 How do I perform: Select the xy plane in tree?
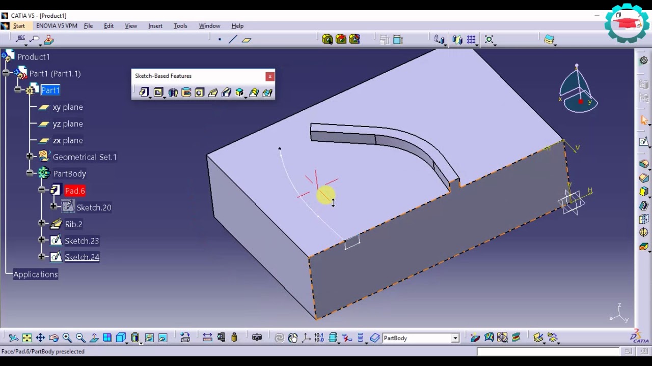click(67, 107)
